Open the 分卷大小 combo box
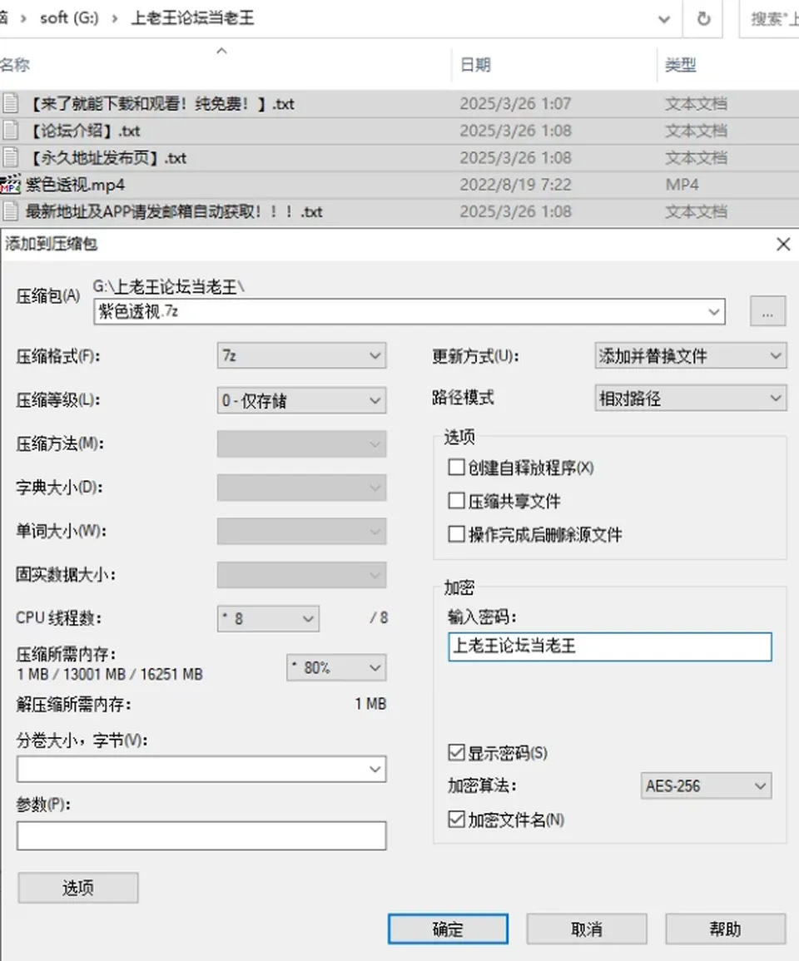 (x=201, y=769)
